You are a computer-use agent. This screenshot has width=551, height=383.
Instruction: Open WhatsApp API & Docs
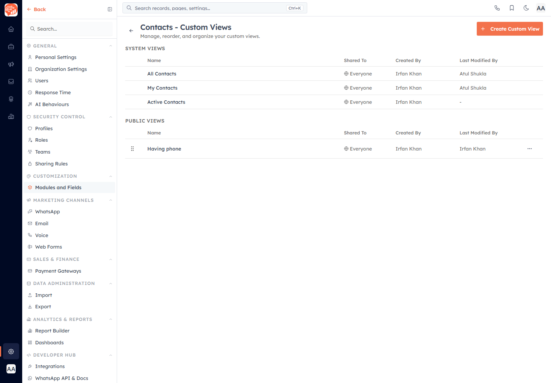pos(70,378)
